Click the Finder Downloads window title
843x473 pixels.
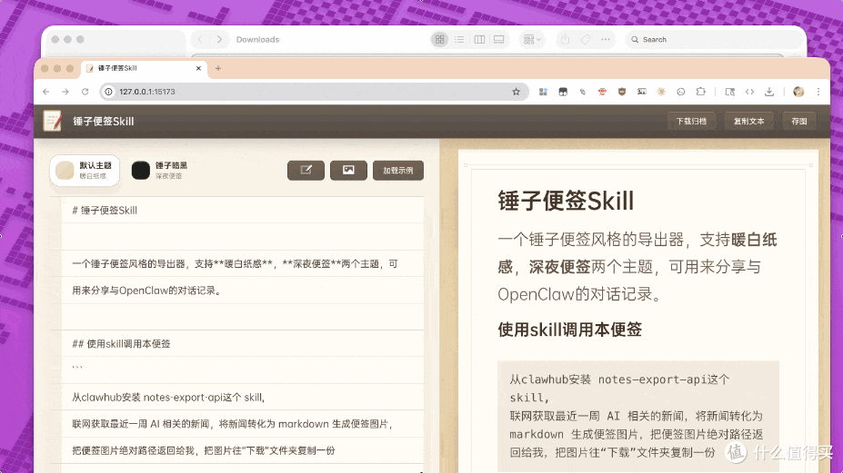coord(257,39)
